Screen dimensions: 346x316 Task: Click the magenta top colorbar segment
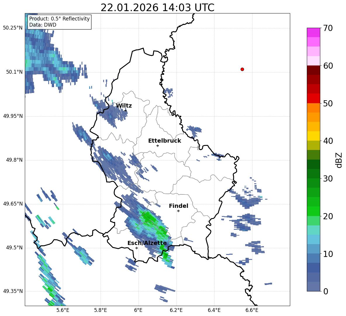[x=314, y=32]
